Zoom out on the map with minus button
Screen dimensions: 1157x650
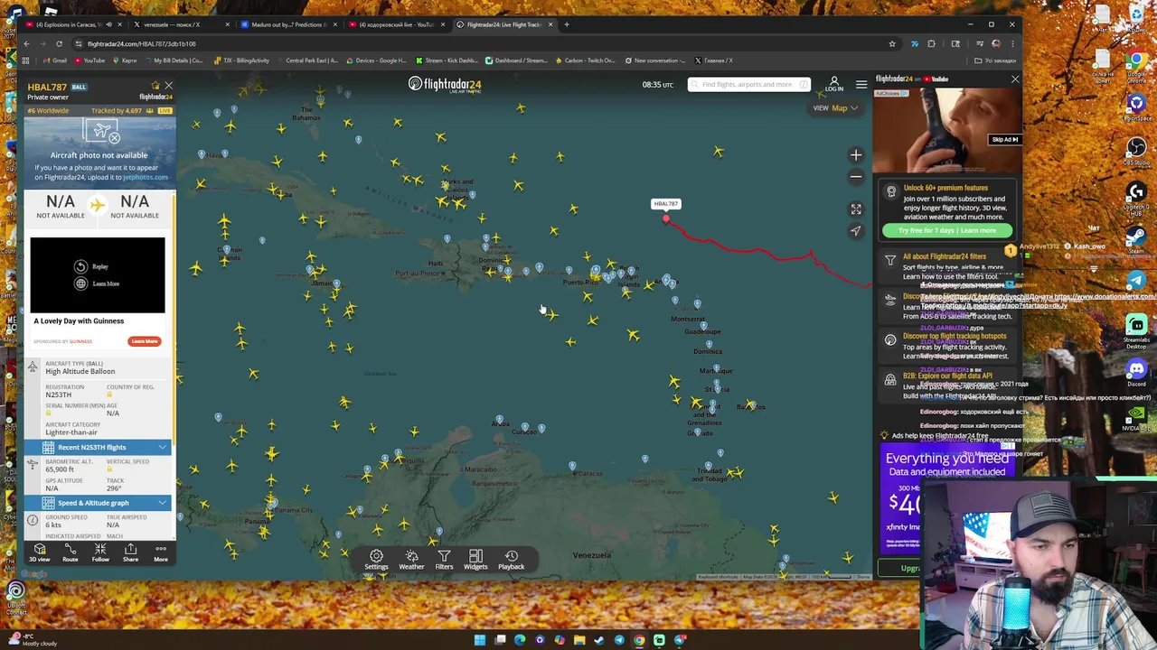[856, 177]
